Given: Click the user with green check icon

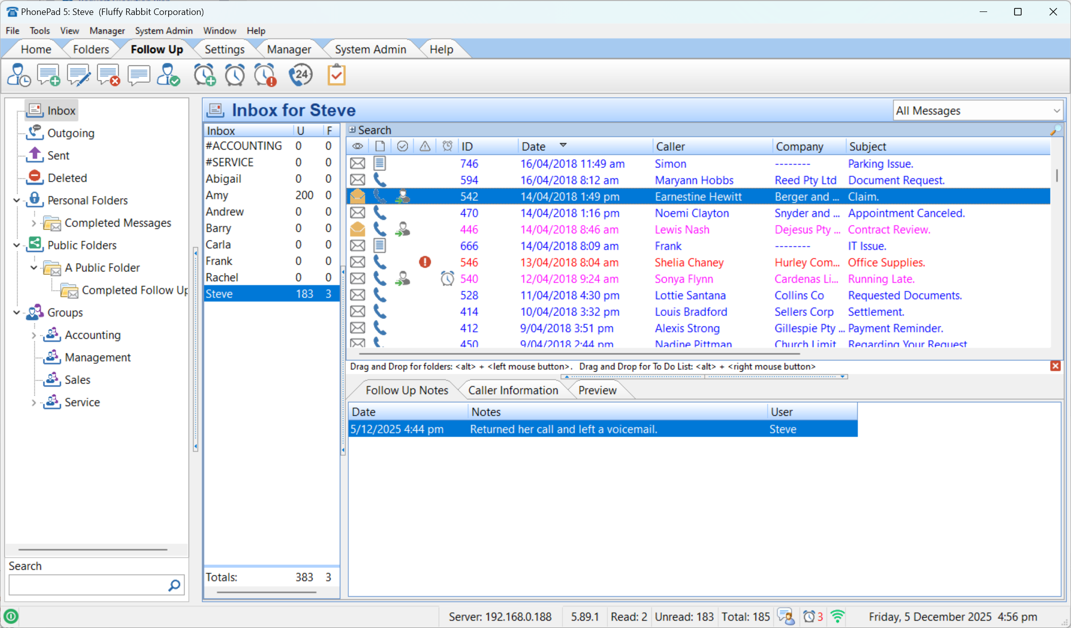Looking at the screenshot, I should (x=168, y=75).
